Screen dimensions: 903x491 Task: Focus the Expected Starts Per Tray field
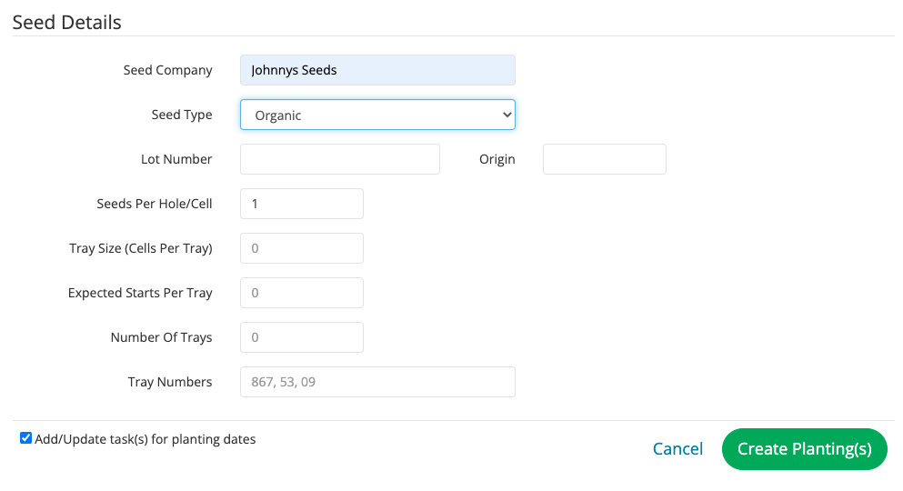[301, 293]
